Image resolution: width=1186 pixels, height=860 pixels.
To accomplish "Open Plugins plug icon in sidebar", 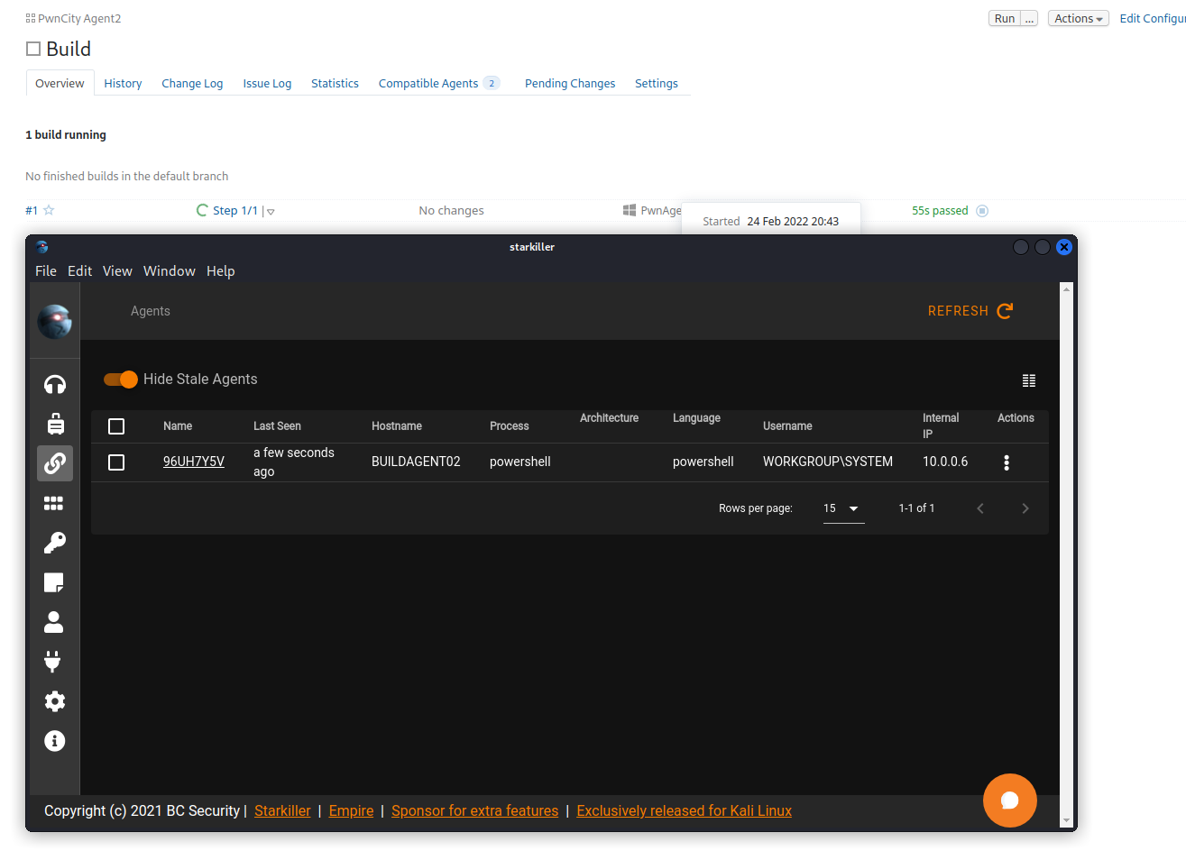I will (53, 662).
